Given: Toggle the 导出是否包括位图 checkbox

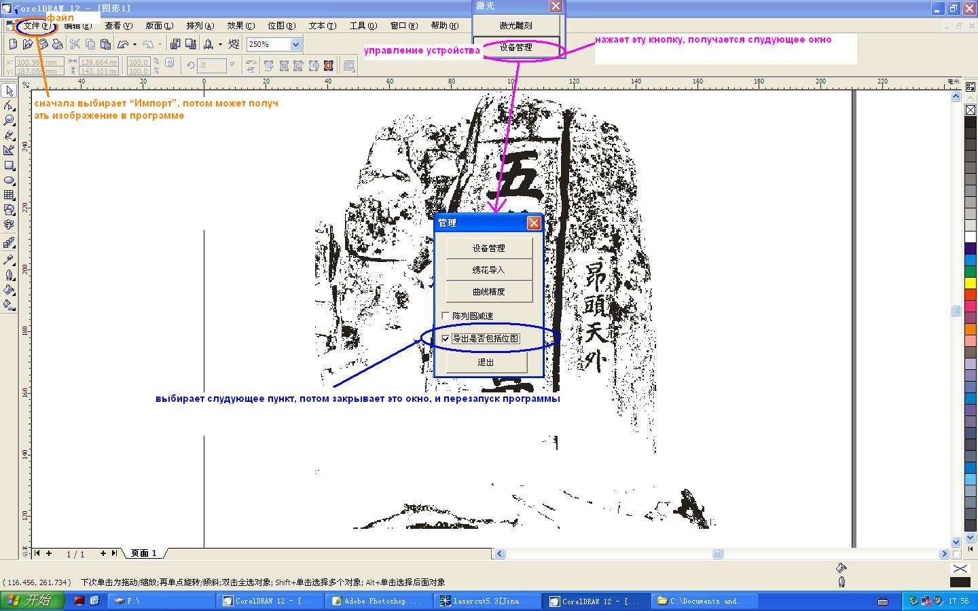Looking at the screenshot, I should point(446,339).
